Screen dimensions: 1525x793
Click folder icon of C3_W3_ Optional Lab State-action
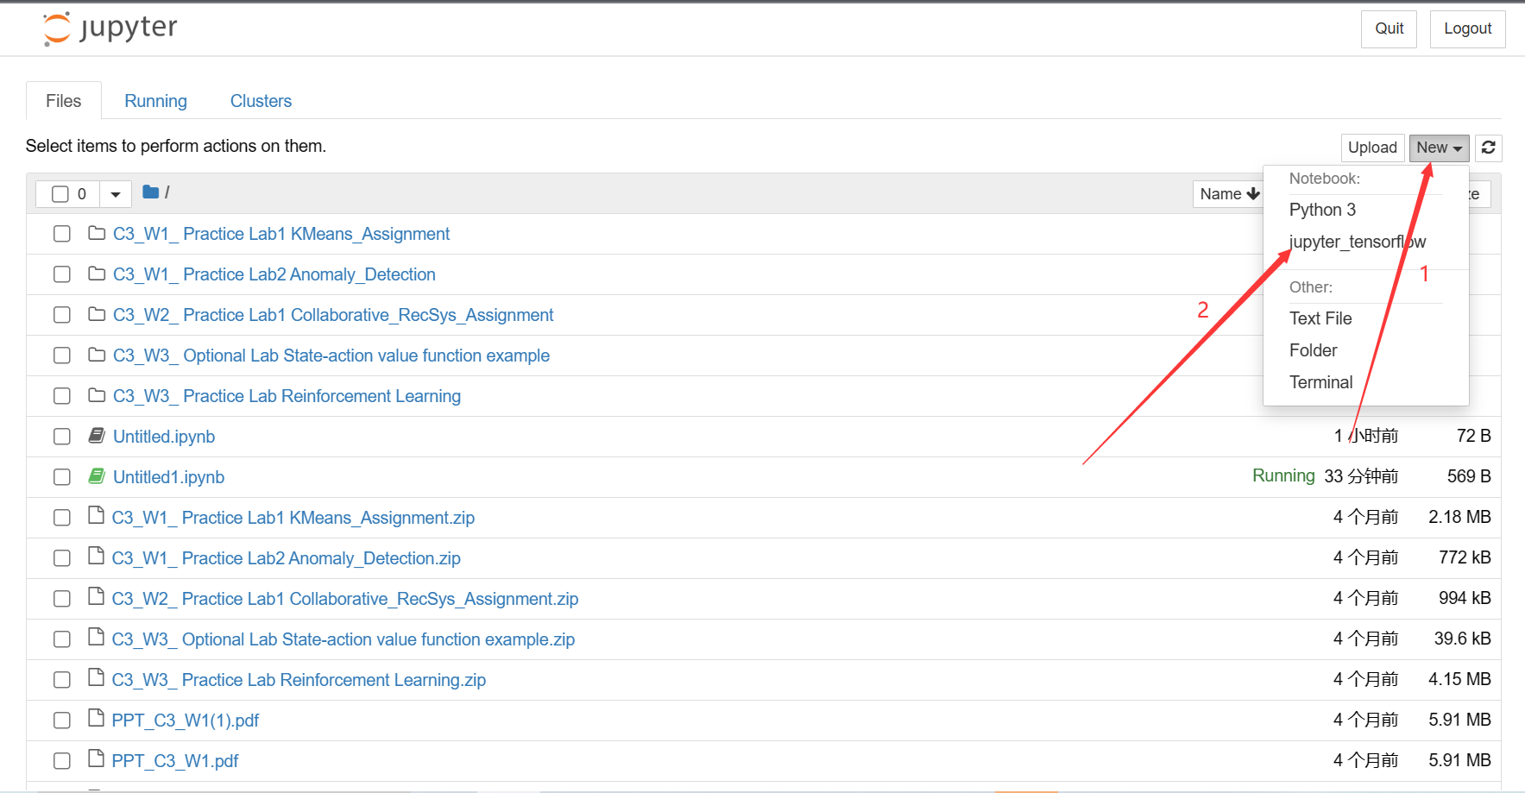click(97, 355)
